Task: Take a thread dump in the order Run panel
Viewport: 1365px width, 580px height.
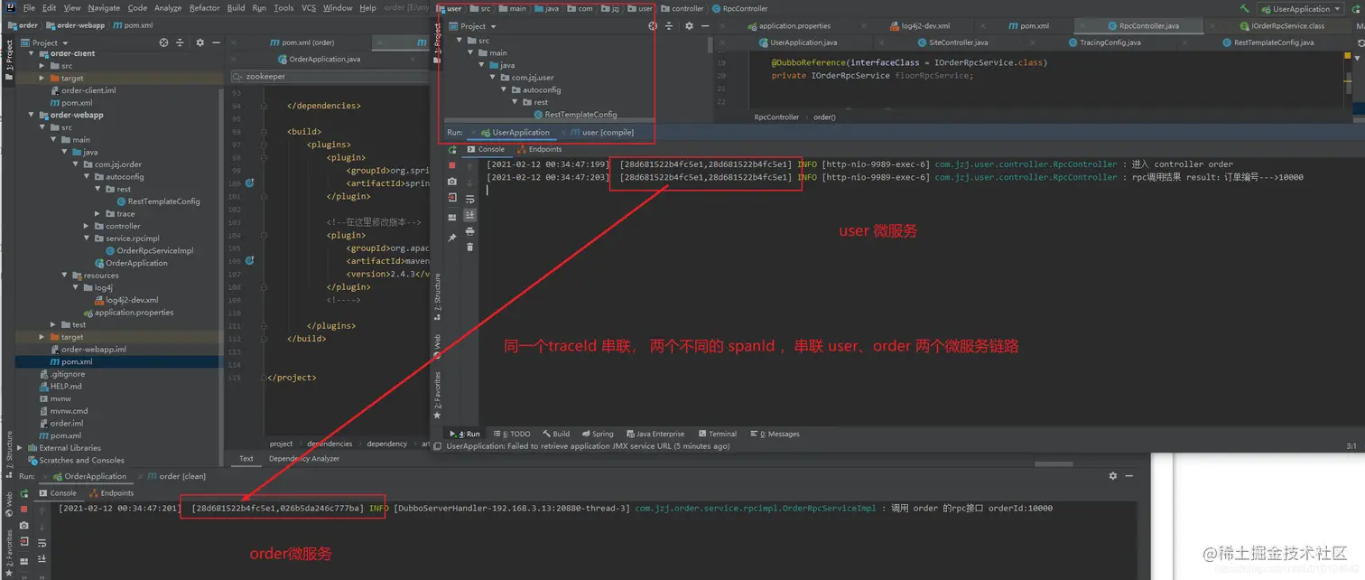Action: (x=23, y=526)
